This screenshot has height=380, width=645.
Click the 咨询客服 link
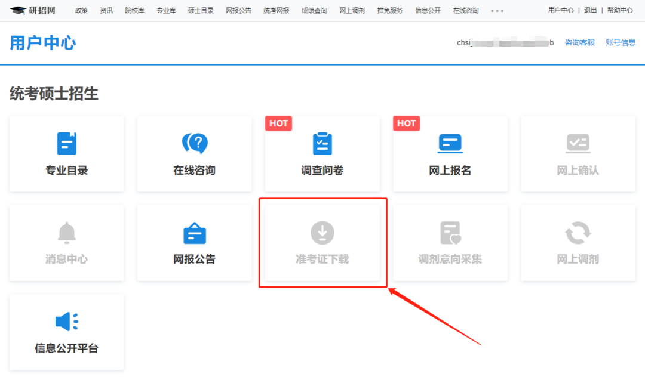579,42
